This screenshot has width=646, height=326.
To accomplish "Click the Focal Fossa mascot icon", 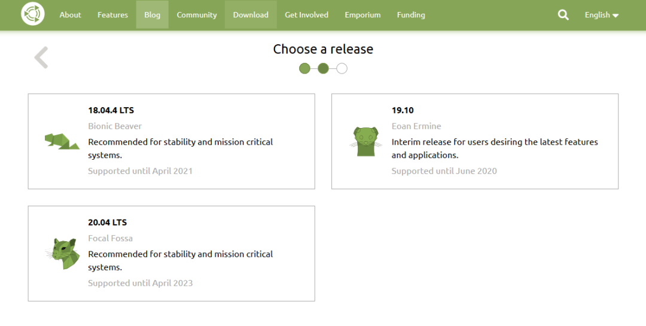I will [x=63, y=254].
